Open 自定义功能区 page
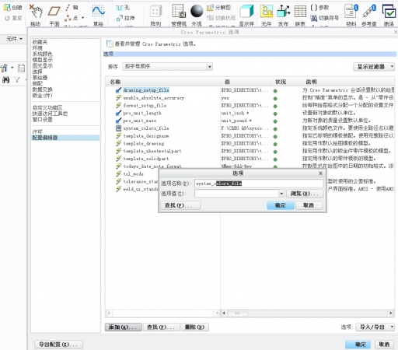398x350 pixels. click(47, 107)
